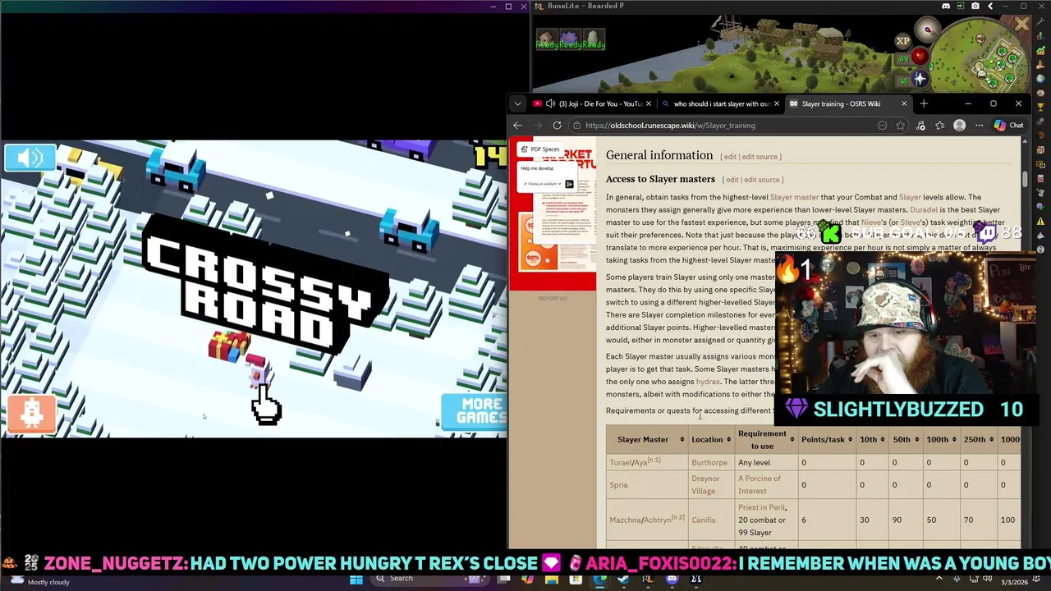Open PDF Spaces button in ad panel
The width and height of the screenshot is (1051, 591).
point(540,149)
